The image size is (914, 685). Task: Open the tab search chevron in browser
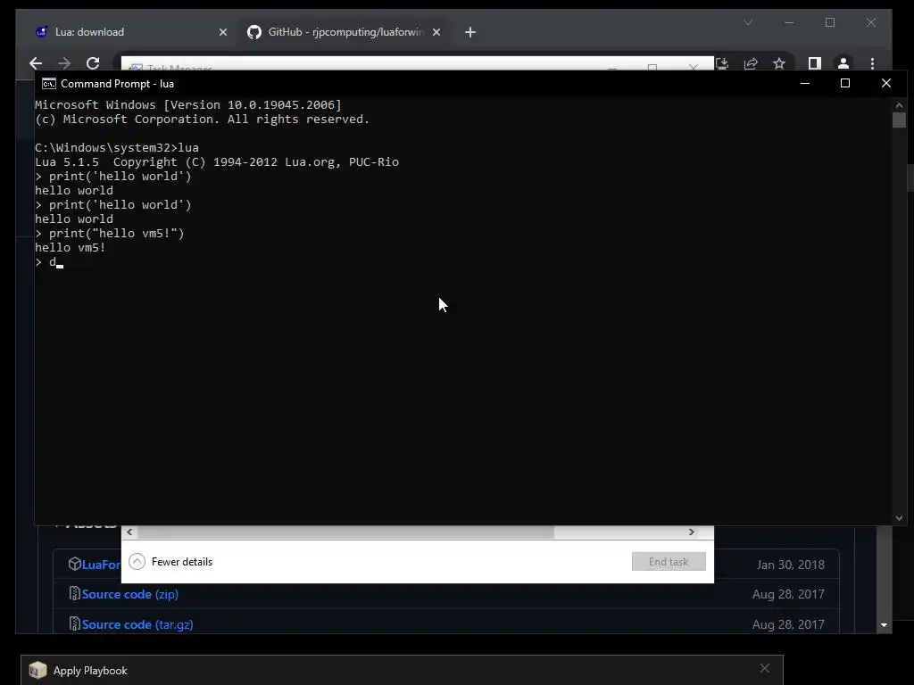[x=748, y=22]
